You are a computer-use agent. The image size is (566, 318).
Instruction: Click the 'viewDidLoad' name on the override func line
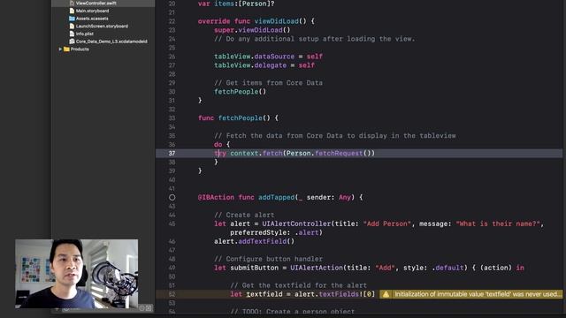click(277, 21)
